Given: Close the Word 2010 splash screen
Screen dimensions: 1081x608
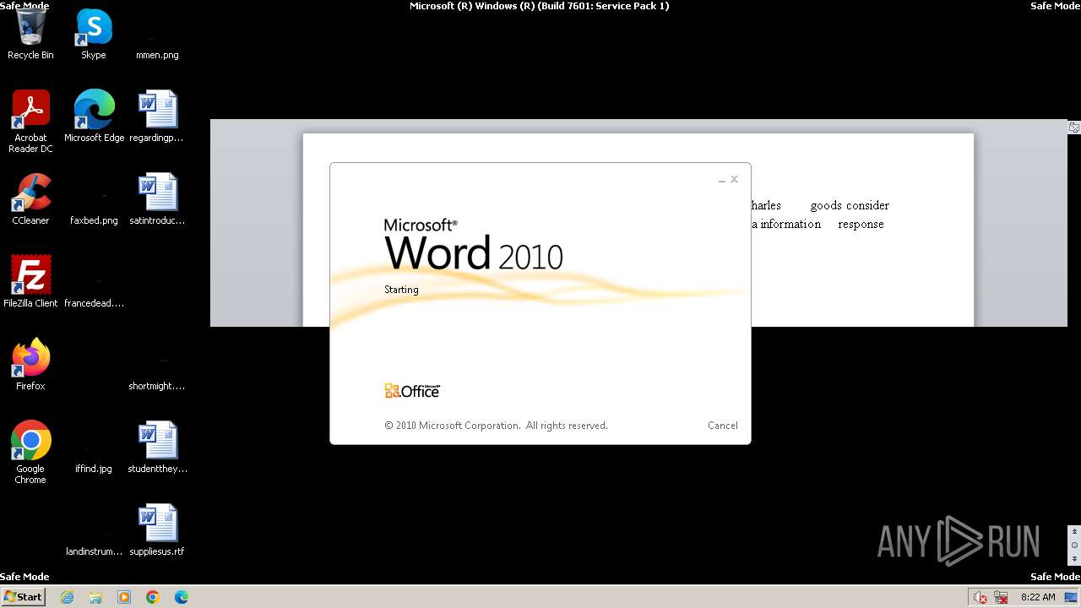Looking at the screenshot, I should 735,179.
